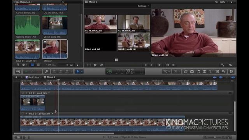Image resolution: width=249 pixels, height=140 pixels.
Task: Toggle audio skimming in the timeline
Action: pos(221,77)
